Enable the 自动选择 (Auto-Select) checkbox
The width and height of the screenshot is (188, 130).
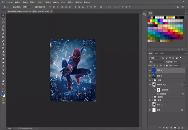point(11,7)
